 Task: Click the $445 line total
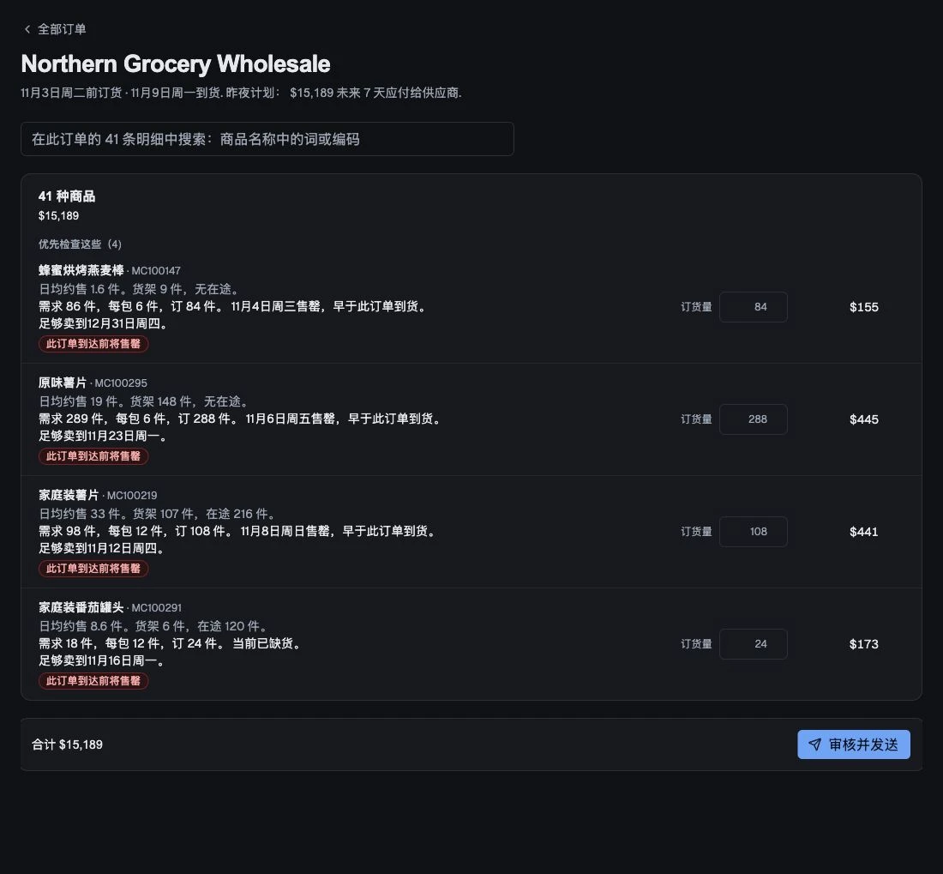(863, 419)
